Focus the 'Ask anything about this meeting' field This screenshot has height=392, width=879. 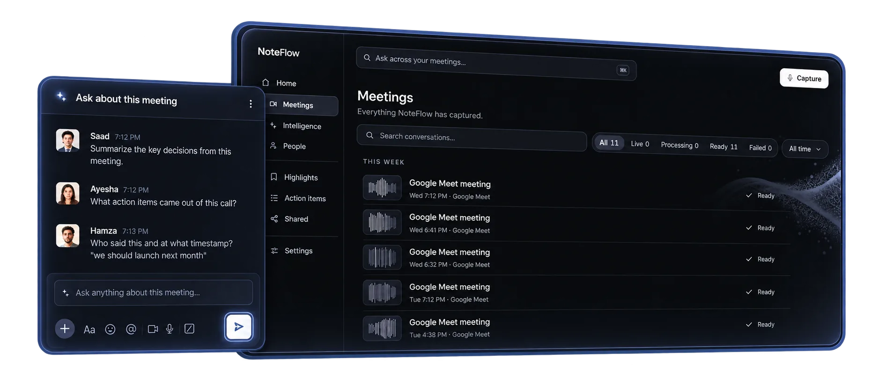(154, 293)
